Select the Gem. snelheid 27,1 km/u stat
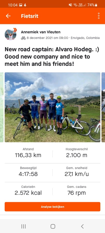 (76, 171)
